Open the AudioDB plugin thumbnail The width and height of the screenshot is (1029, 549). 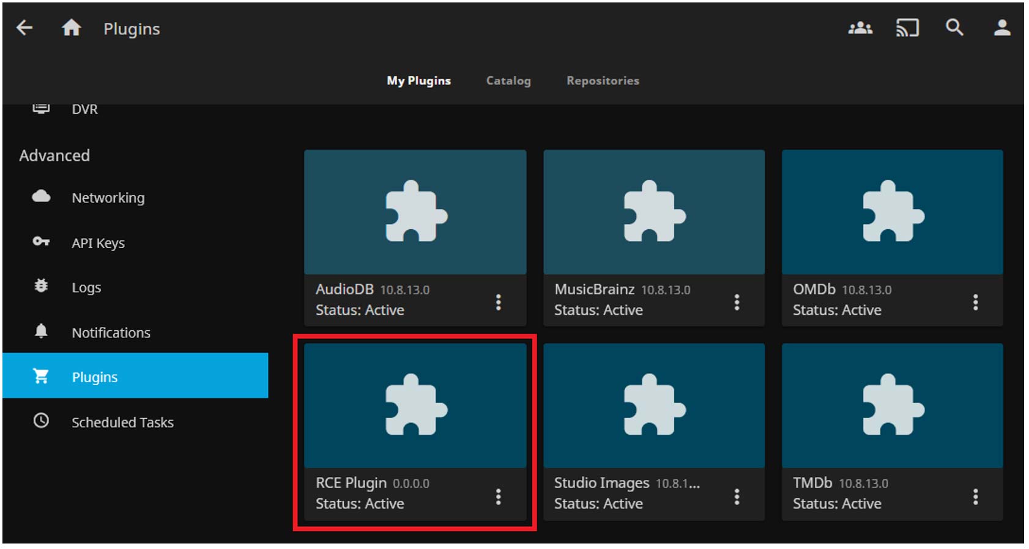point(415,212)
